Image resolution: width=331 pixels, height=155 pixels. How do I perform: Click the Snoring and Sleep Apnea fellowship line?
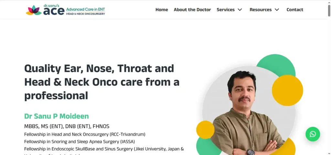[80, 141]
